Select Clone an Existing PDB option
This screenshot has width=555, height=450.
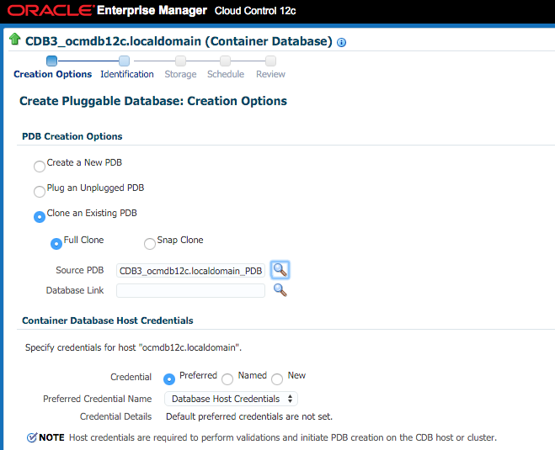click(40, 217)
